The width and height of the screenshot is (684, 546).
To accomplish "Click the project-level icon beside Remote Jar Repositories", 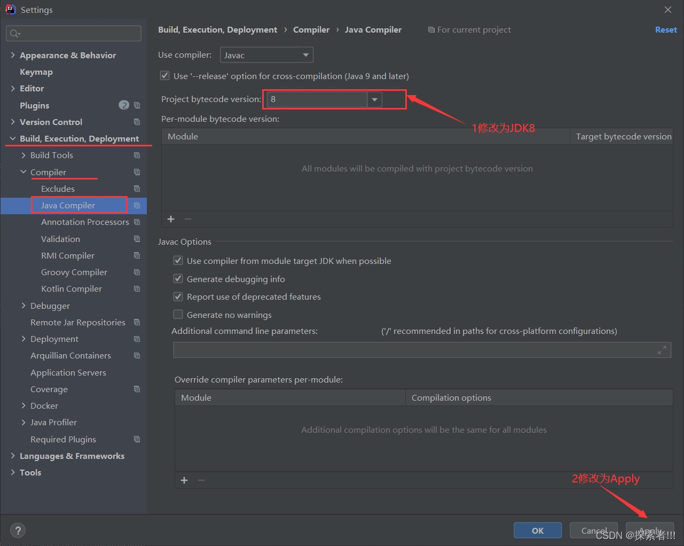I will point(137,322).
